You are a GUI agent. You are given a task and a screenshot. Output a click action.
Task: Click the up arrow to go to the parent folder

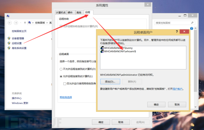[x=25, y=23]
